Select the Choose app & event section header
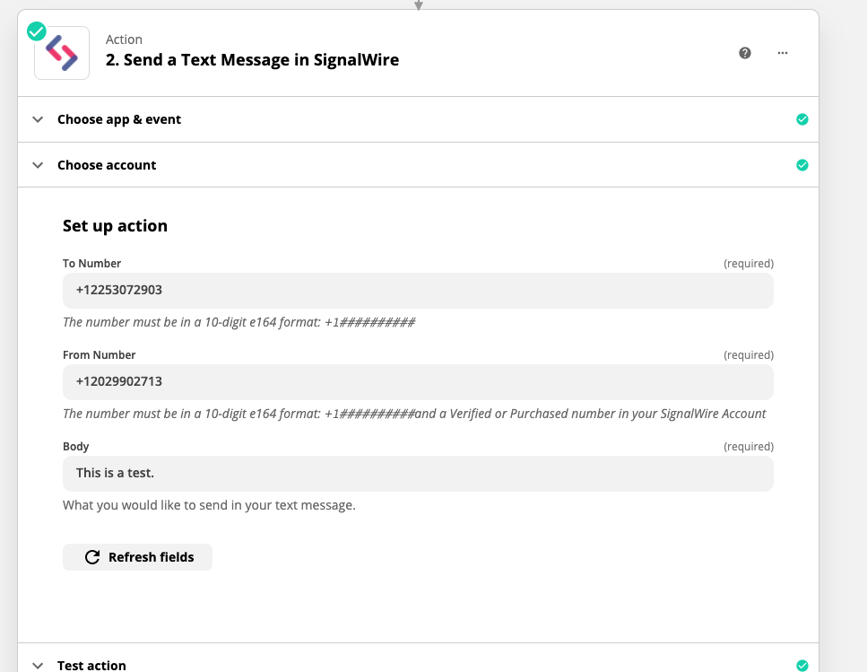This screenshot has height=672, width=867. pyautogui.click(x=119, y=118)
